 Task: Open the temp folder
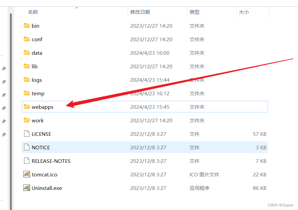pyautogui.click(x=36, y=93)
